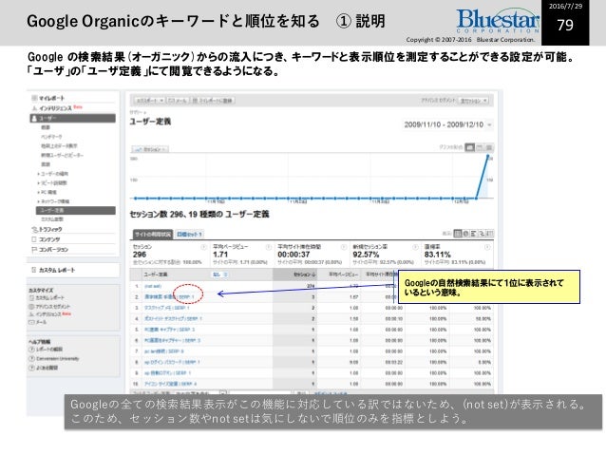Screen dimensions: 606x455
Task: Select second graph mode icon
Action: tap(480, 147)
